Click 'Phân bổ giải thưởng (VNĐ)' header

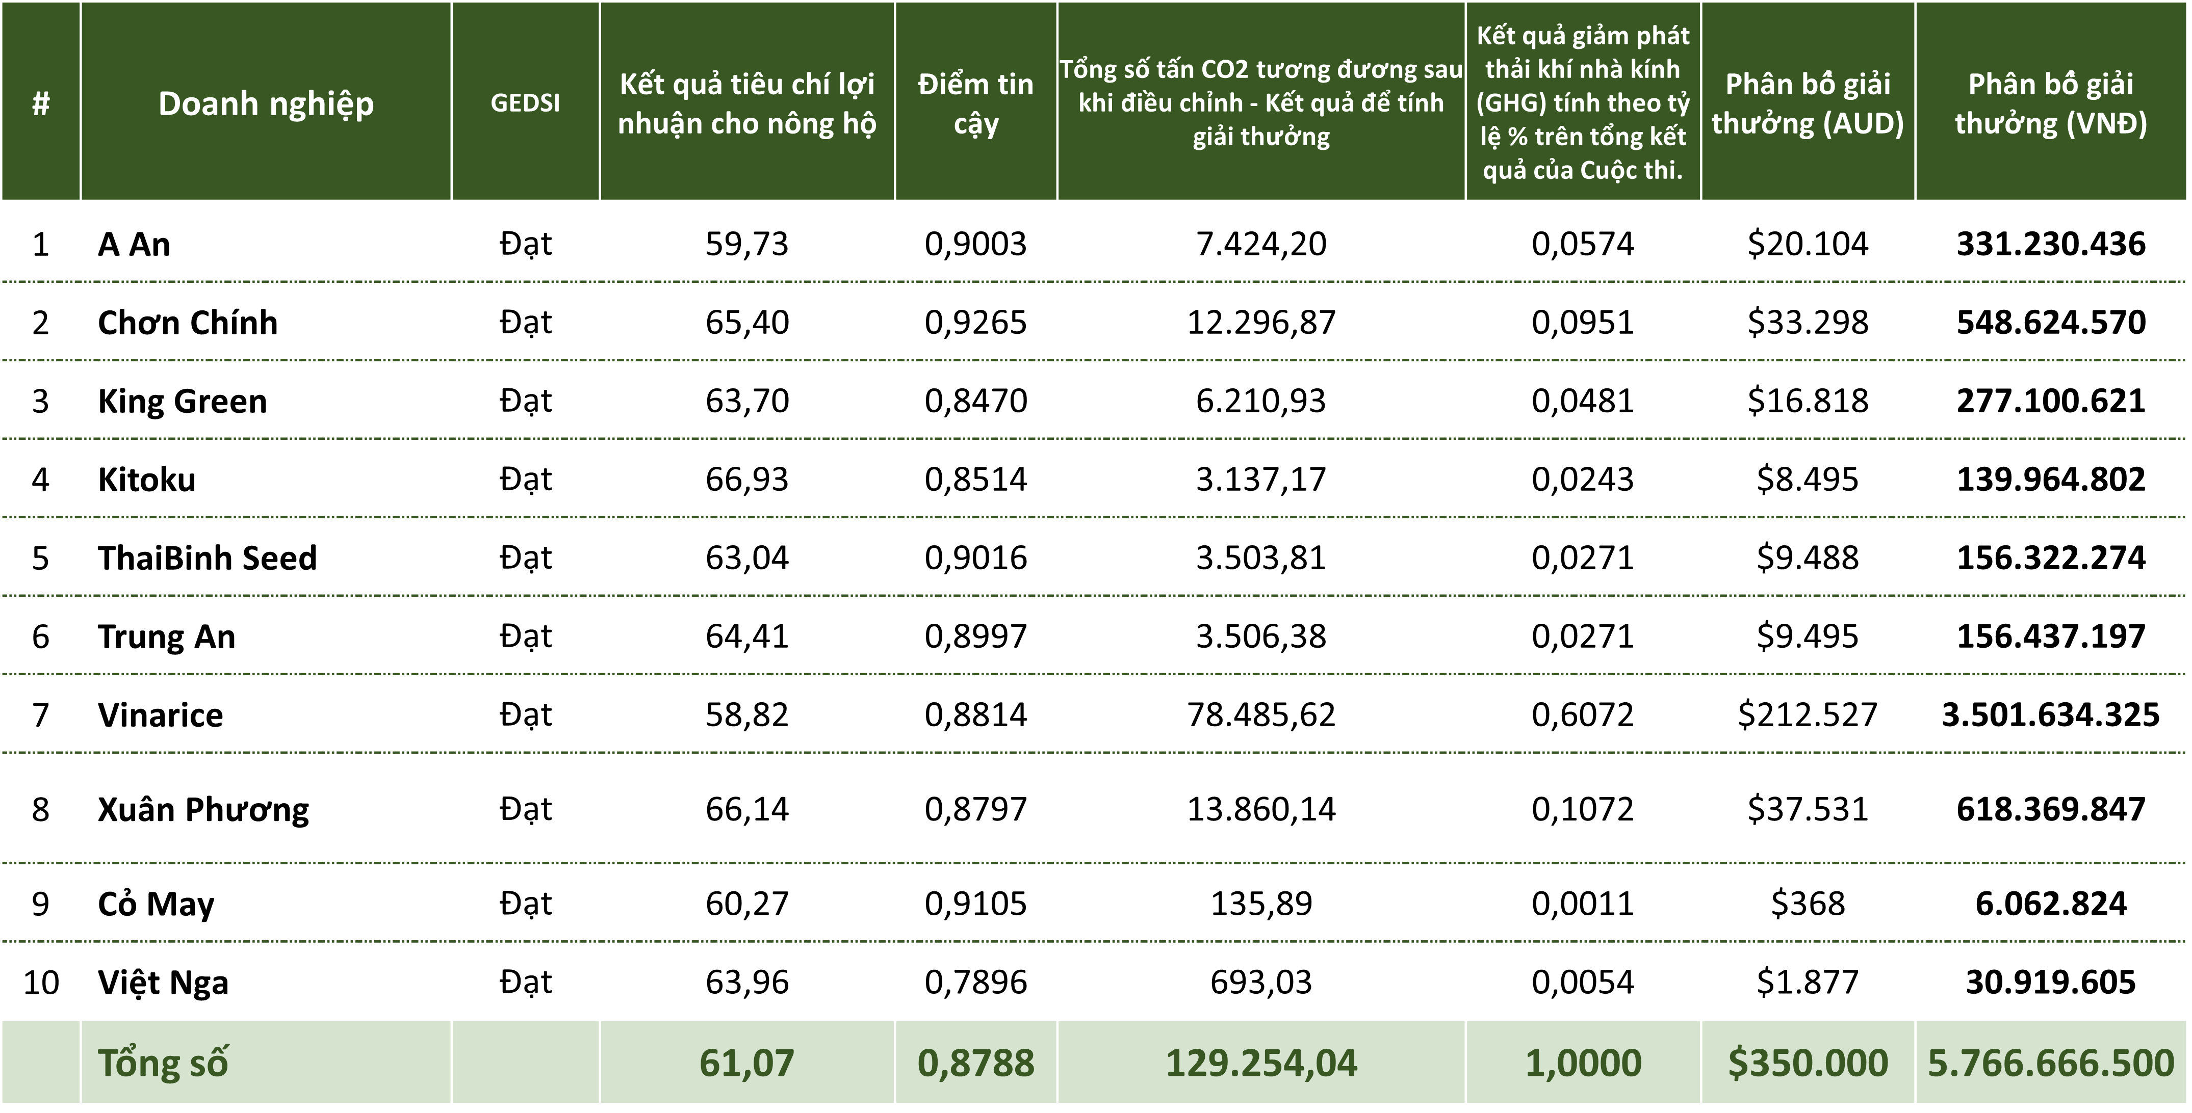pyautogui.click(x=2051, y=103)
